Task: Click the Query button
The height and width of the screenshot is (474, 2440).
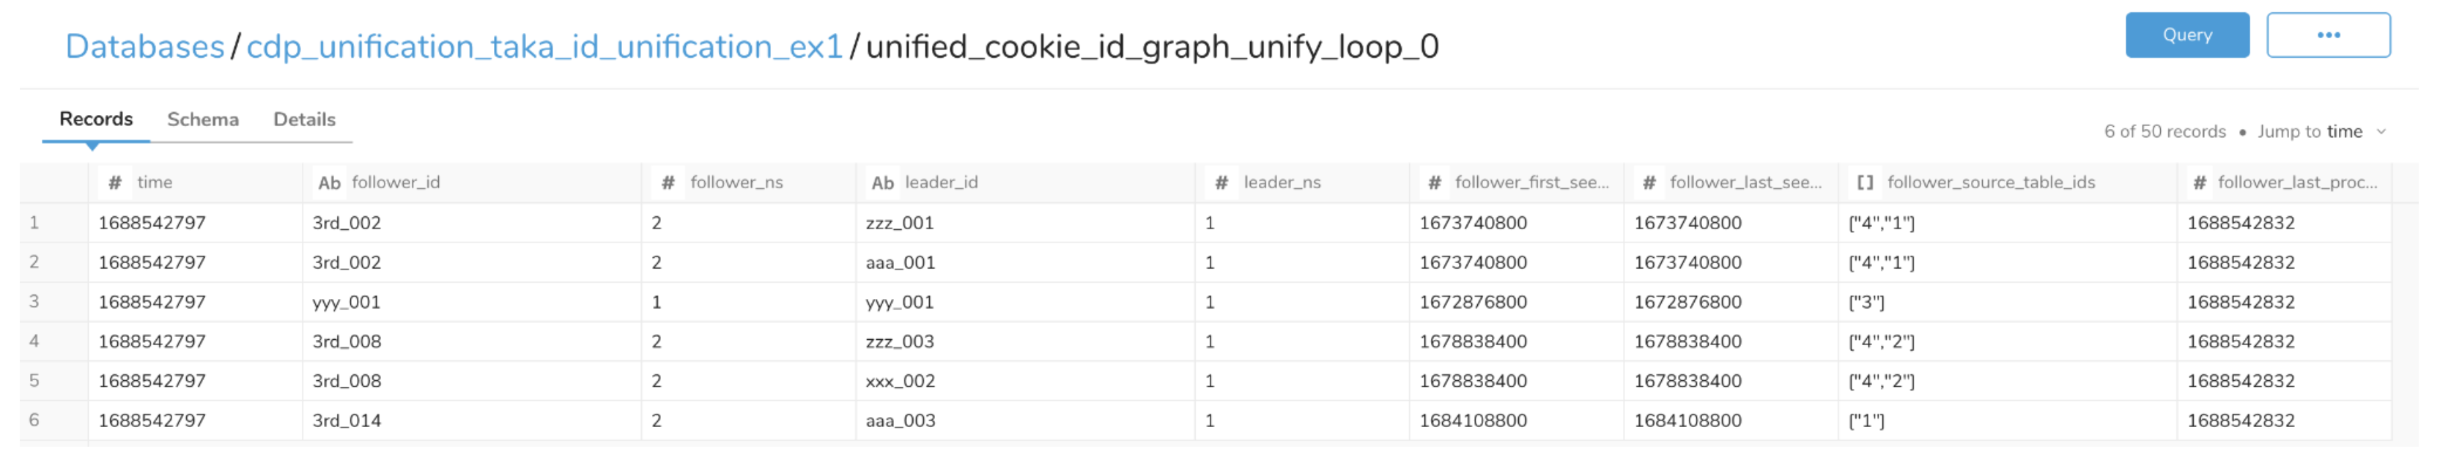Action: 2186,34
